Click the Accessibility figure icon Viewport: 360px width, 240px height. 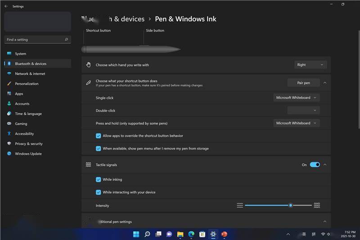[x=9, y=133]
